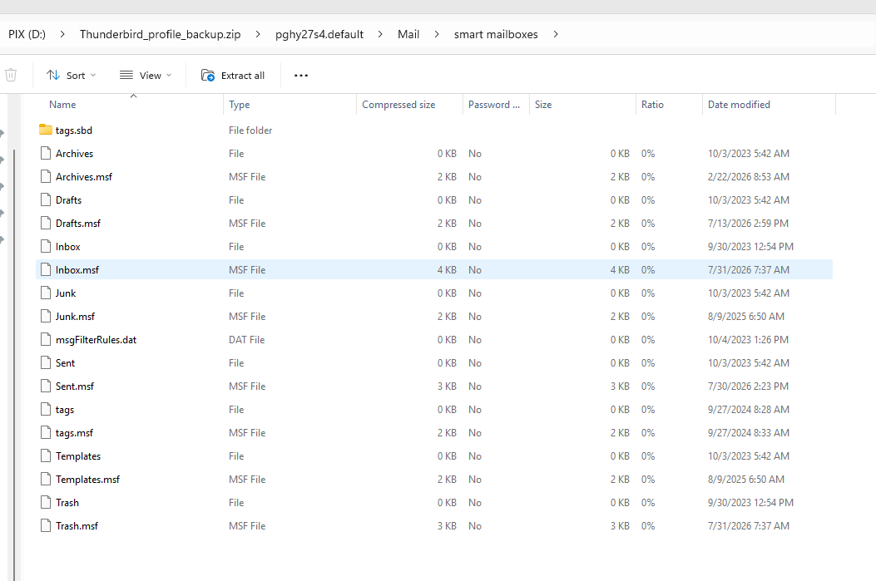Click date 7/13/2026 2:59 PM
876x581 pixels.
748,224
